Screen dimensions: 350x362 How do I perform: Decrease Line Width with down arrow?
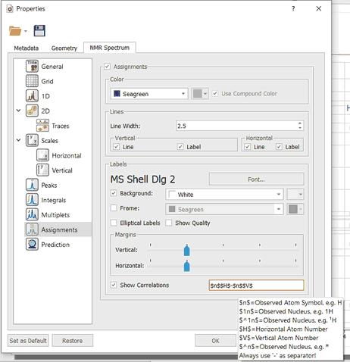click(x=300, y=128)
